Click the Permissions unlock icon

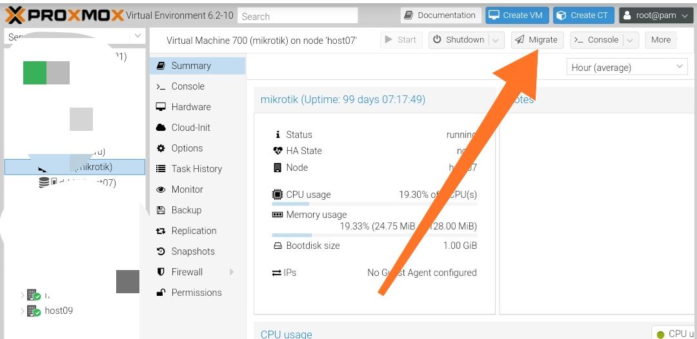(161, 293)
